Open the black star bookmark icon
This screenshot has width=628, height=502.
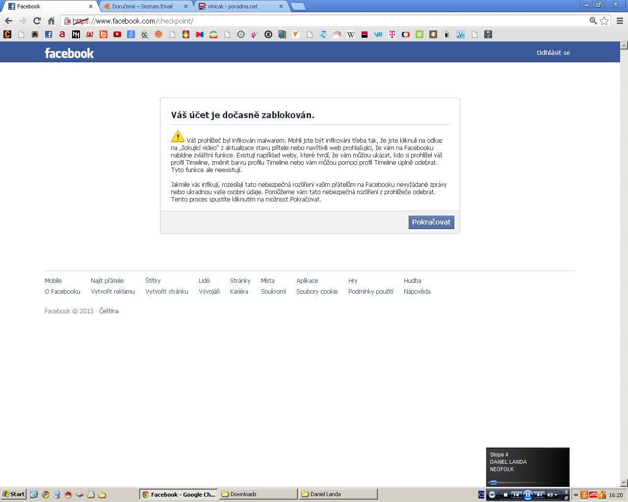tap(35, 34)
